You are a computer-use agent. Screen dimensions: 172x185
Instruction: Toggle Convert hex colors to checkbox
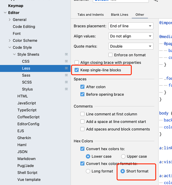click(x=82, y=149)
